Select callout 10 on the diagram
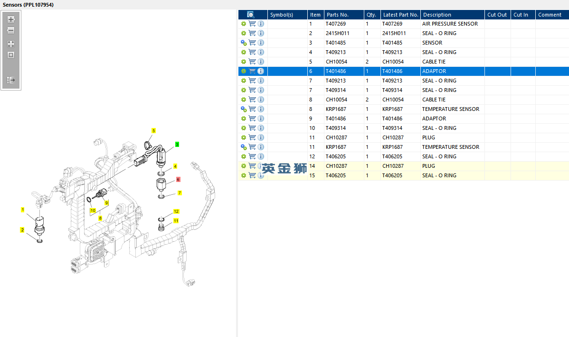 point(93,210)
